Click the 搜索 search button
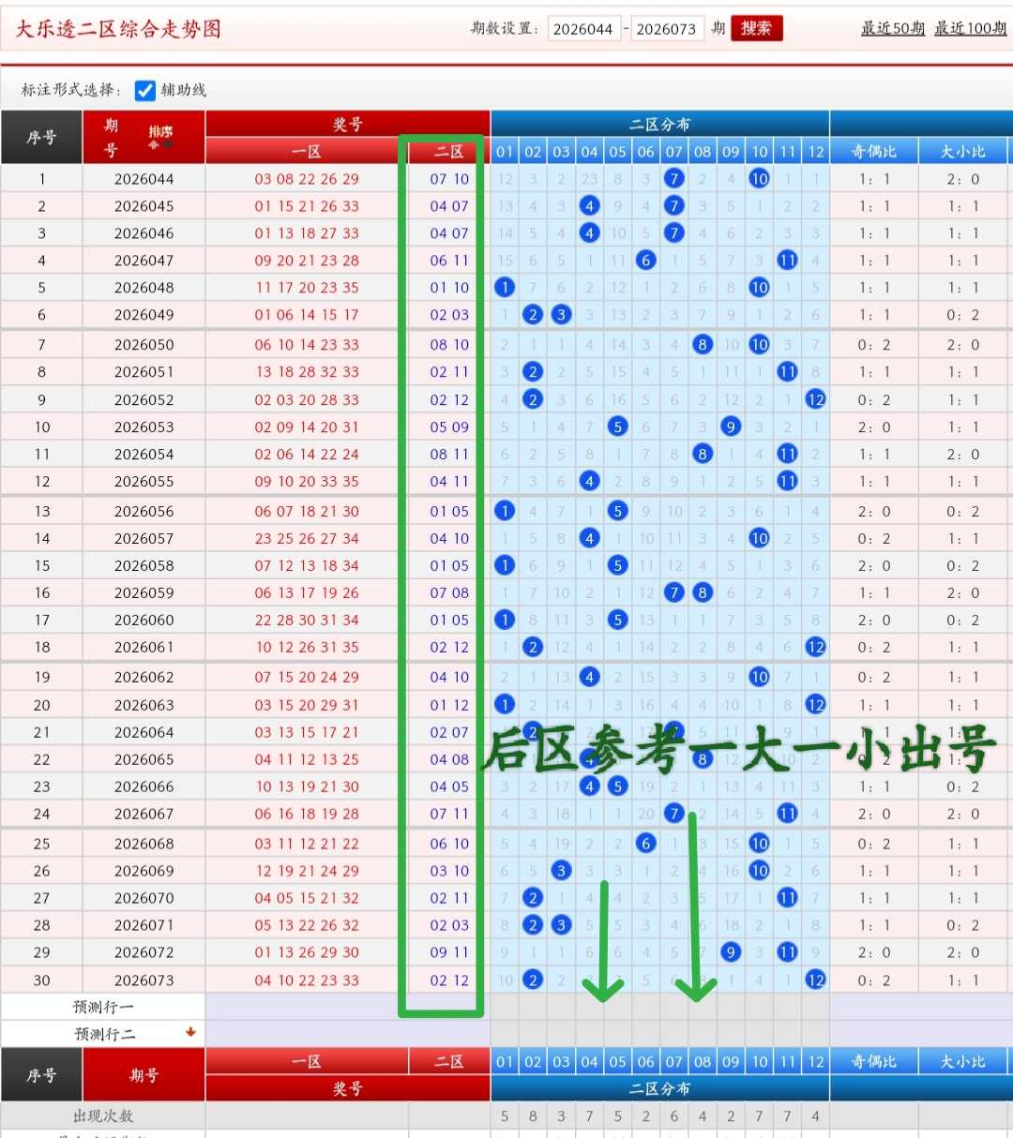The width and height of the screenshot is (1013, 1138). [x=756, y=28]
